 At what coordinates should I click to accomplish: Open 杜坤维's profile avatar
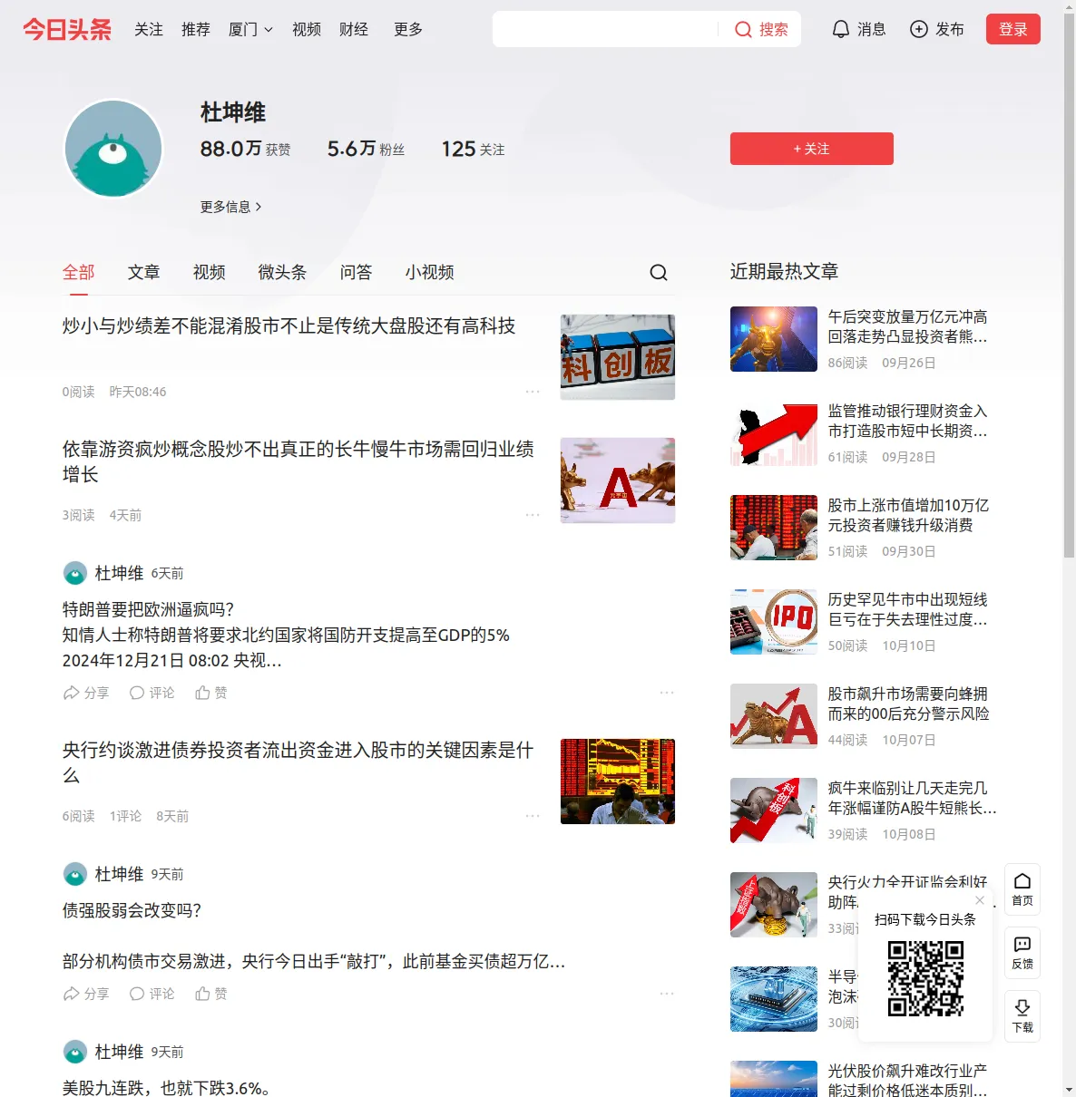pyautogui.click(x=113, y=149)
